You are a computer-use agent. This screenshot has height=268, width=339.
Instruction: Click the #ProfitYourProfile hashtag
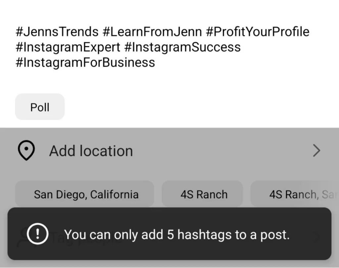257,32
